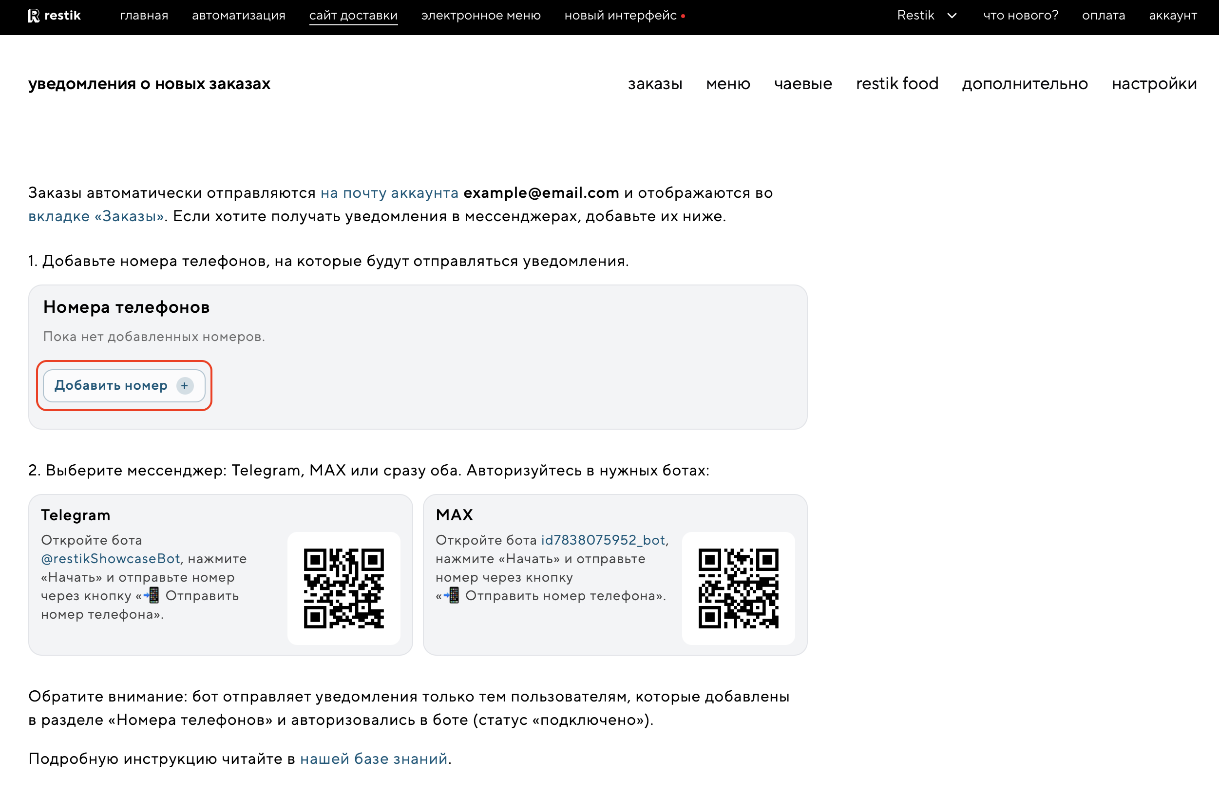Open the нашей базе знаний link
1219x796 pixels.
click(x=373, y=758)
